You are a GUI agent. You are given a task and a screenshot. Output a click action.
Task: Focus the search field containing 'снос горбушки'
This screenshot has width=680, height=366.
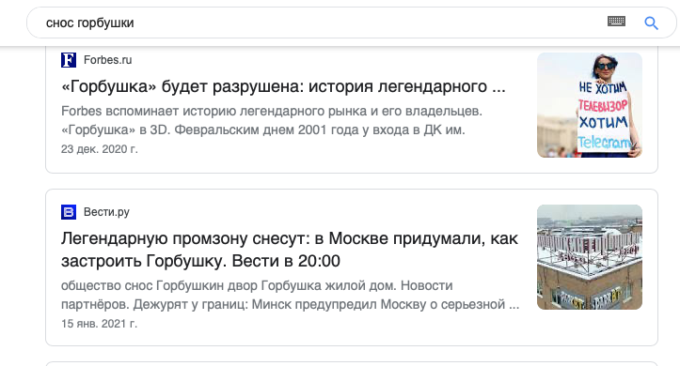[351, 23]
